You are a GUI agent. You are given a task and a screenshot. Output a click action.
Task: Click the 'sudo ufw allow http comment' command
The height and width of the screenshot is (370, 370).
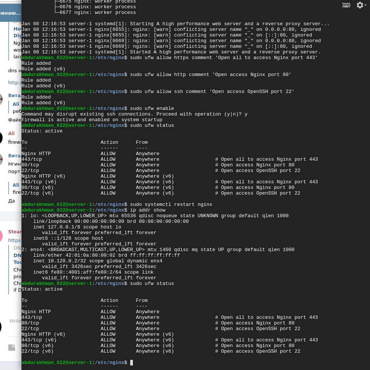tap(210, 75)
